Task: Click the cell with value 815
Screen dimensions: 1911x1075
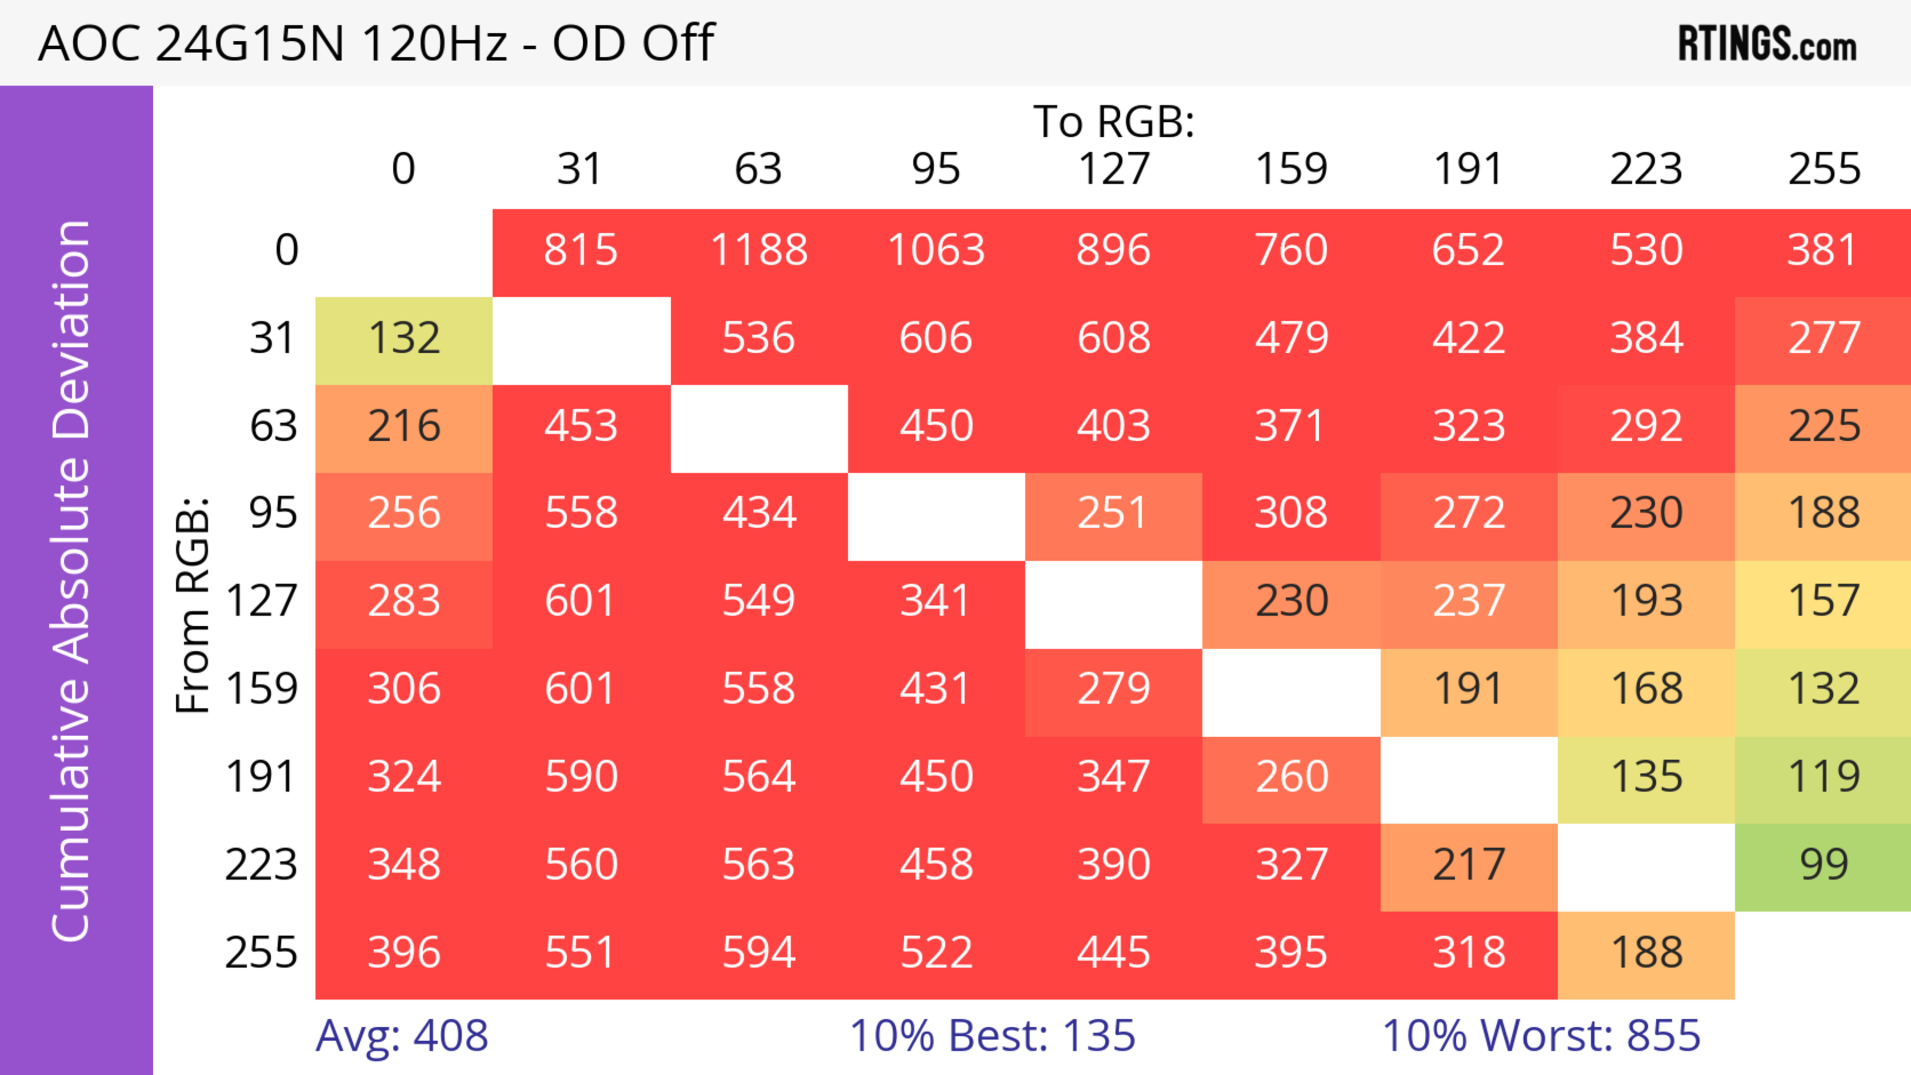Action: click(581, 251)
